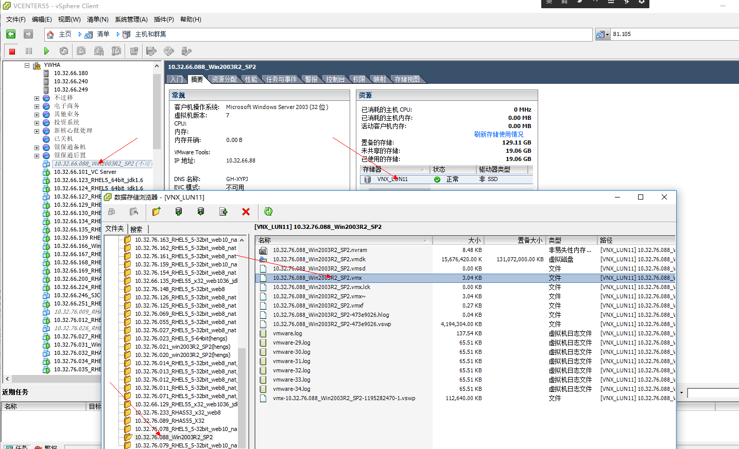Refresh the datastore browser listing
Viewport: 739px width, 449px height.
(x=268, y=211)
